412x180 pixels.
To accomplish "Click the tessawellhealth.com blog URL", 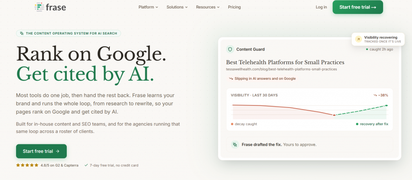I will [x=281, y=69].
